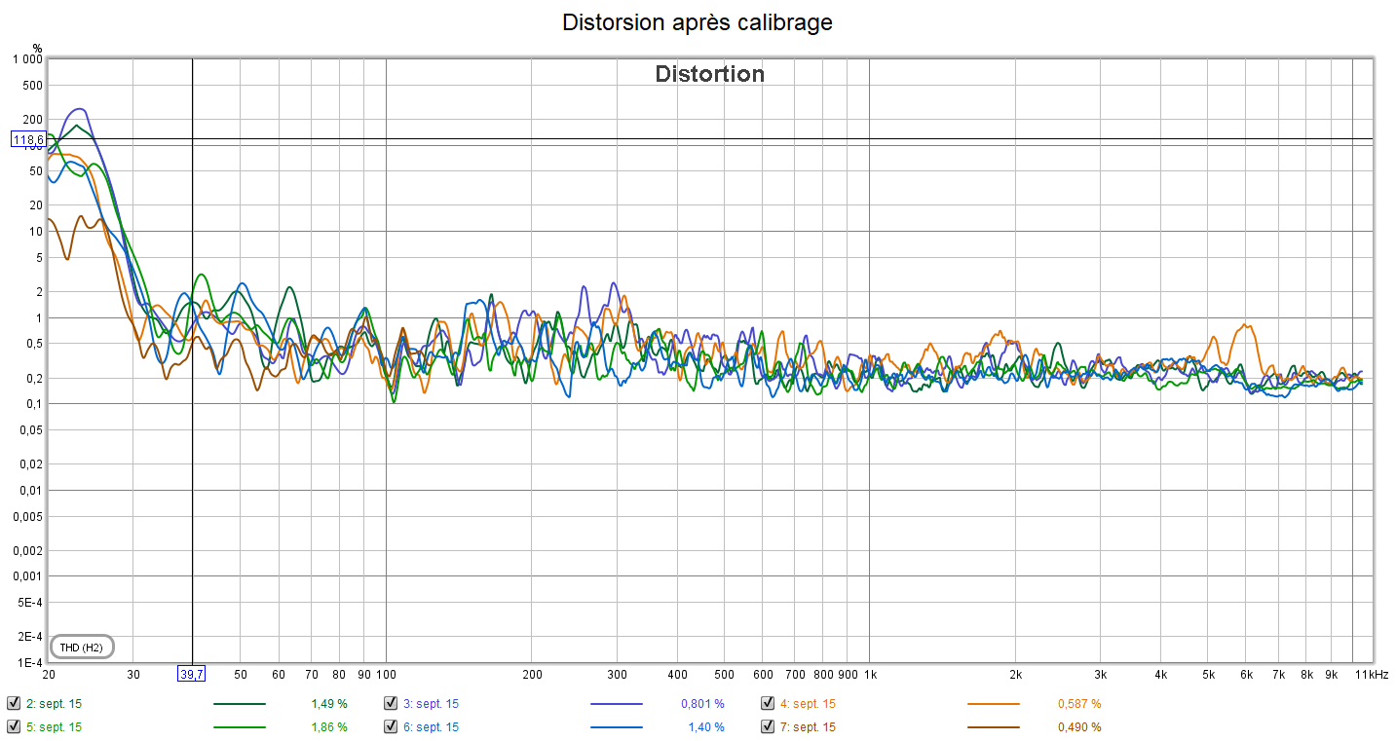Click the 0,490 % legend value

pos(1079,727)
